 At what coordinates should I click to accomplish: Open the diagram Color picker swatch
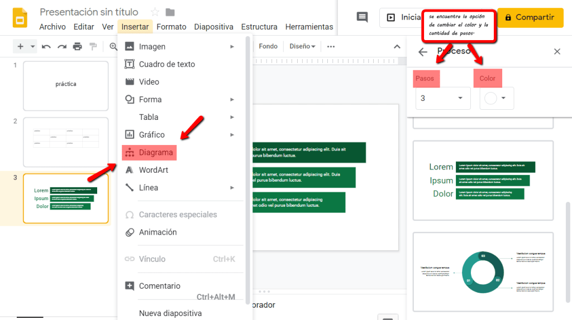[496, 98]
